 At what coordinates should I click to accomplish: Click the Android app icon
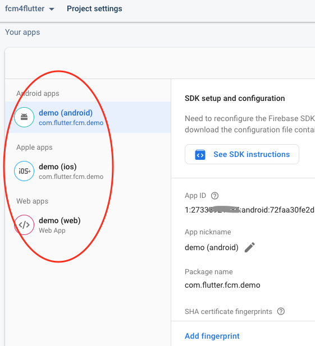click(x=24, y=117)
